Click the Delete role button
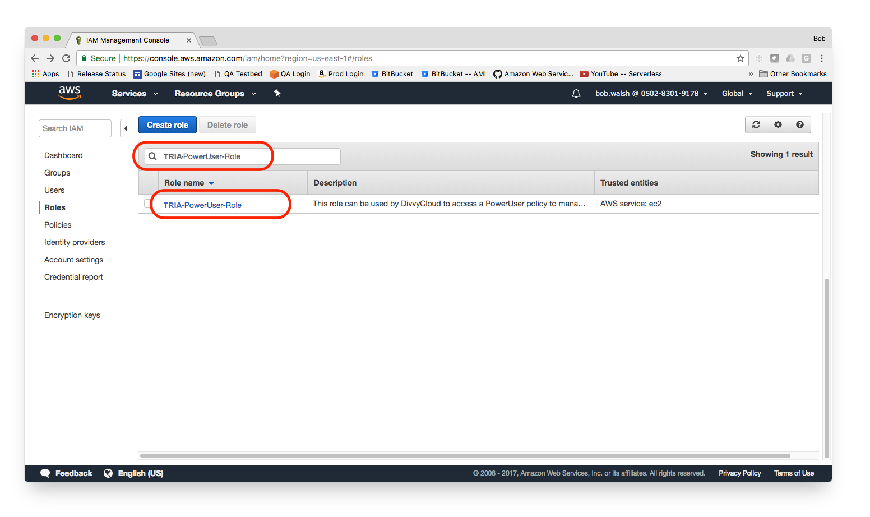This screenshot has height=517, width=870. [228, 125]
